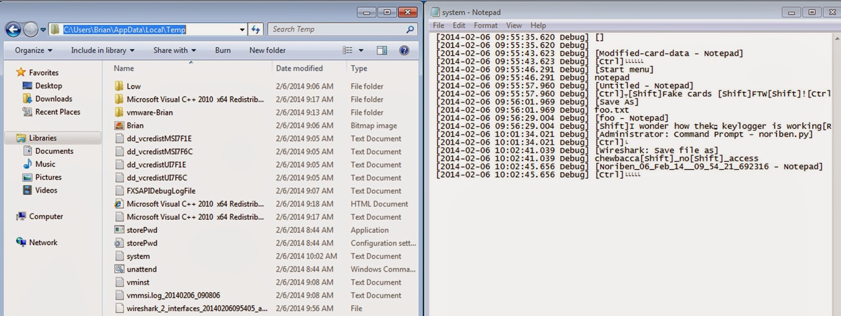This screenshot has height=316, width=841.
Task: Open the Organize menu
Action: coord(34,50)
